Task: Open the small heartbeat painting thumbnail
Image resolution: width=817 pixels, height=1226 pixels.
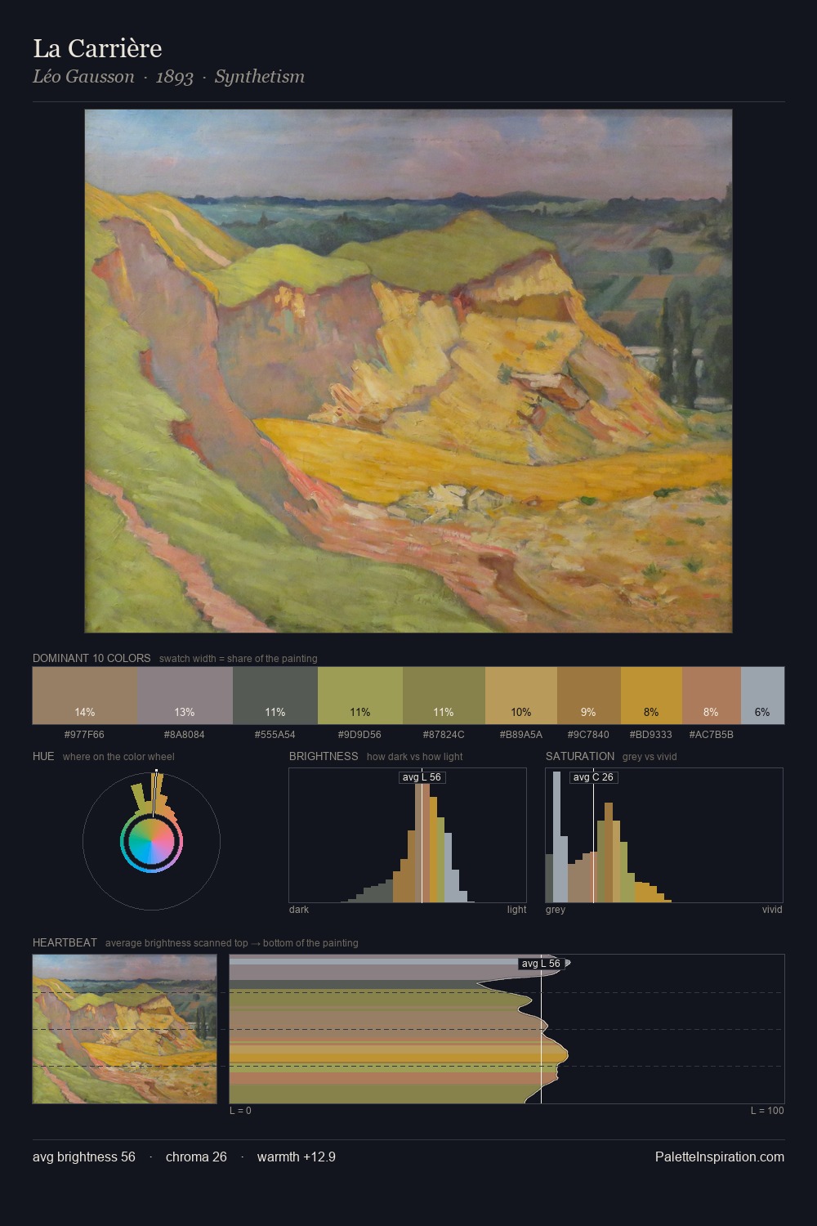Action: click(x=124, y=1029)
